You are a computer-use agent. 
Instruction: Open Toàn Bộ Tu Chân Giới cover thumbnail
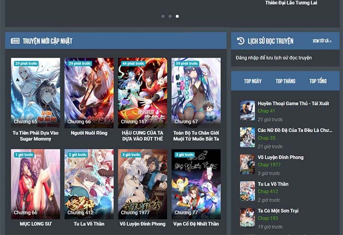196,91
